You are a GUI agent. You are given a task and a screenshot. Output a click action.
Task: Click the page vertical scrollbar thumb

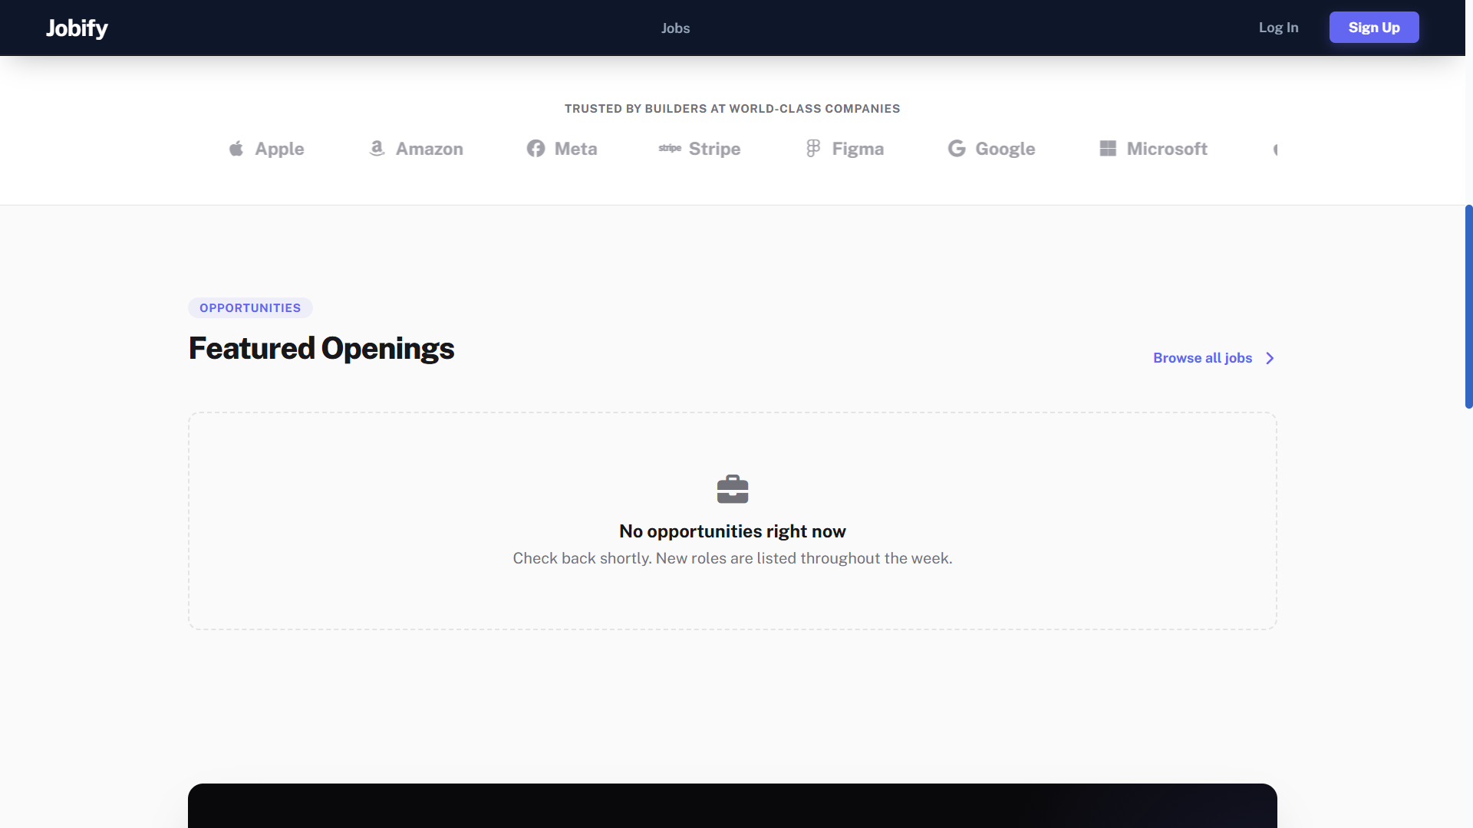1468,307
